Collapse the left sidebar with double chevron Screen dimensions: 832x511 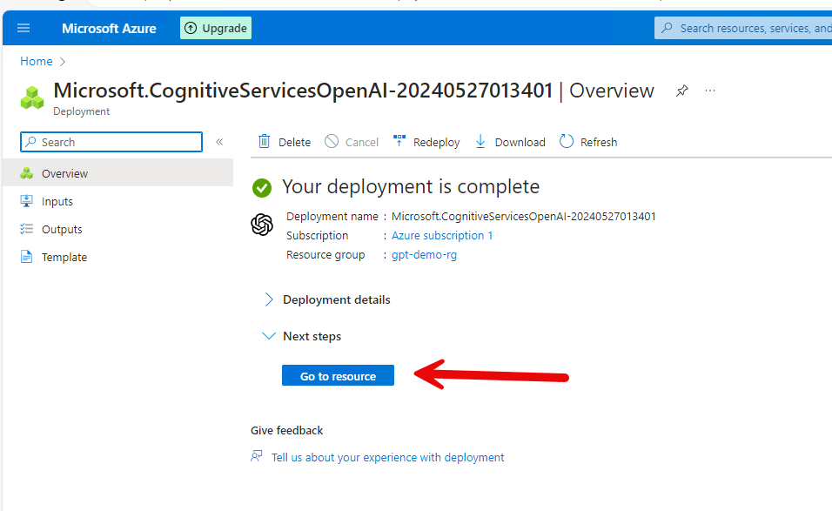pyautogui.click(x=219, y=142)
